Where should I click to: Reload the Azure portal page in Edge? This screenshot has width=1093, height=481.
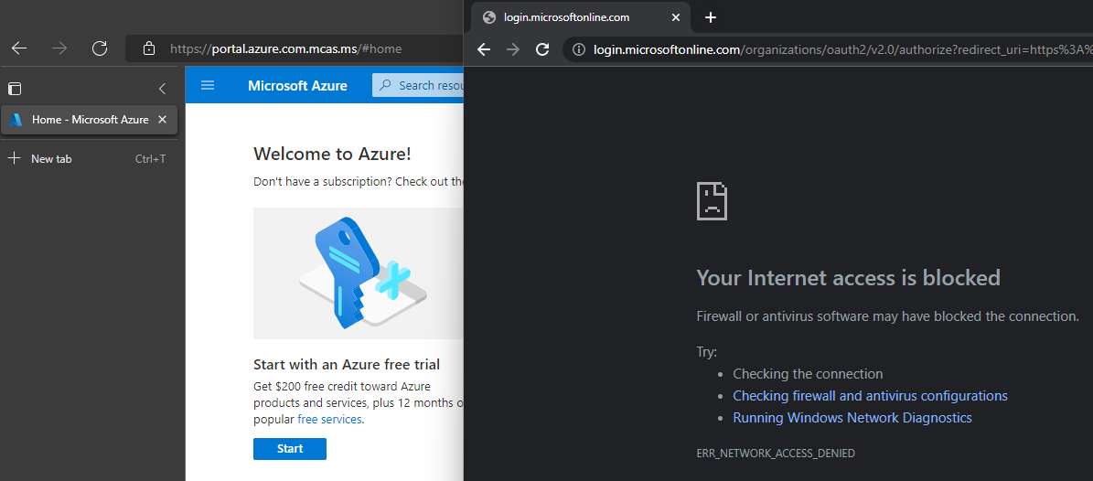tap(100, 48)
